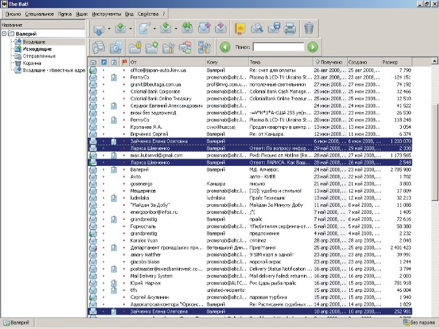Image resolution: width=439 pixels, height=329 pixels.
Task: Click the Без пароля status bar entry
Action: (419, 322)
